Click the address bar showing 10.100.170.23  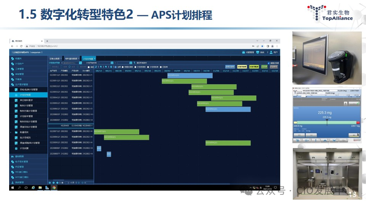coord(138,46)
